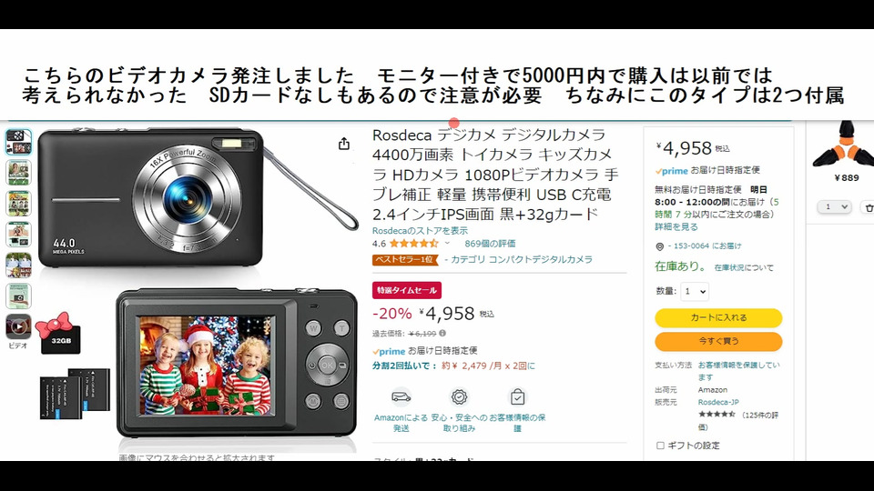The width and height of the screenshot is (874, 491).
Task: Click the share icon above product image
Action: click(344, 144)
